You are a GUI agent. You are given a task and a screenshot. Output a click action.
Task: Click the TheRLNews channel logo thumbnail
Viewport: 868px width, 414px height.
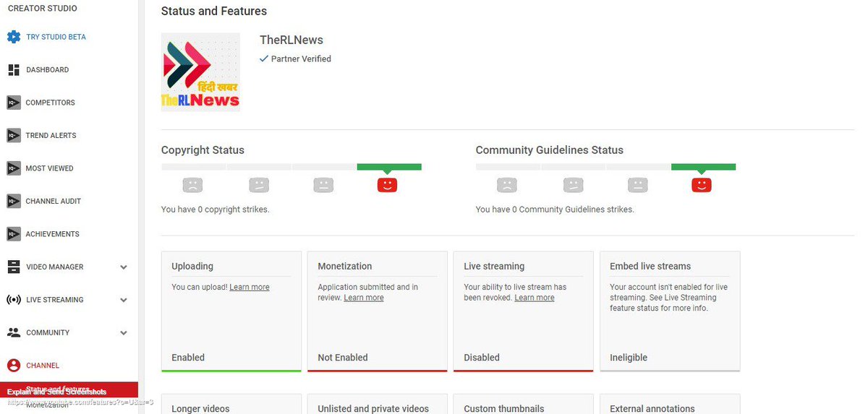click(x=200, y=72)
